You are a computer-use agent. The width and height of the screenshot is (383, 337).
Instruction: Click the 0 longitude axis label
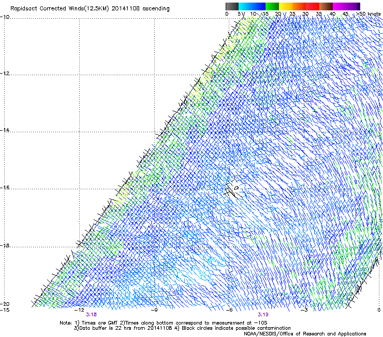[x=379, y=310]
